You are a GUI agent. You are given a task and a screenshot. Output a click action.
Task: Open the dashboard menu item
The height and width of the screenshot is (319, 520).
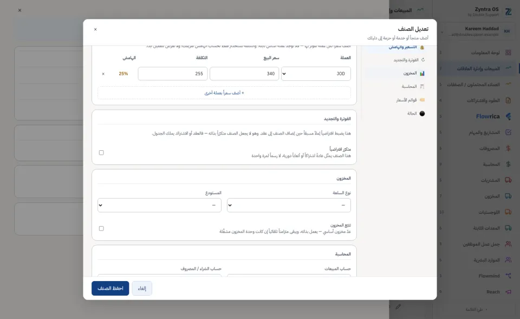476,53
